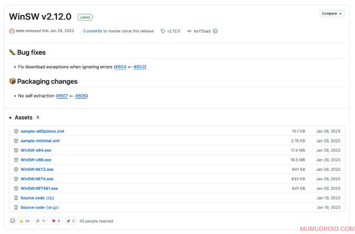This screenshot has width=355, height=234.
Task: Click package icon for WinSW.NET4.exe
Action: (16, 179)
